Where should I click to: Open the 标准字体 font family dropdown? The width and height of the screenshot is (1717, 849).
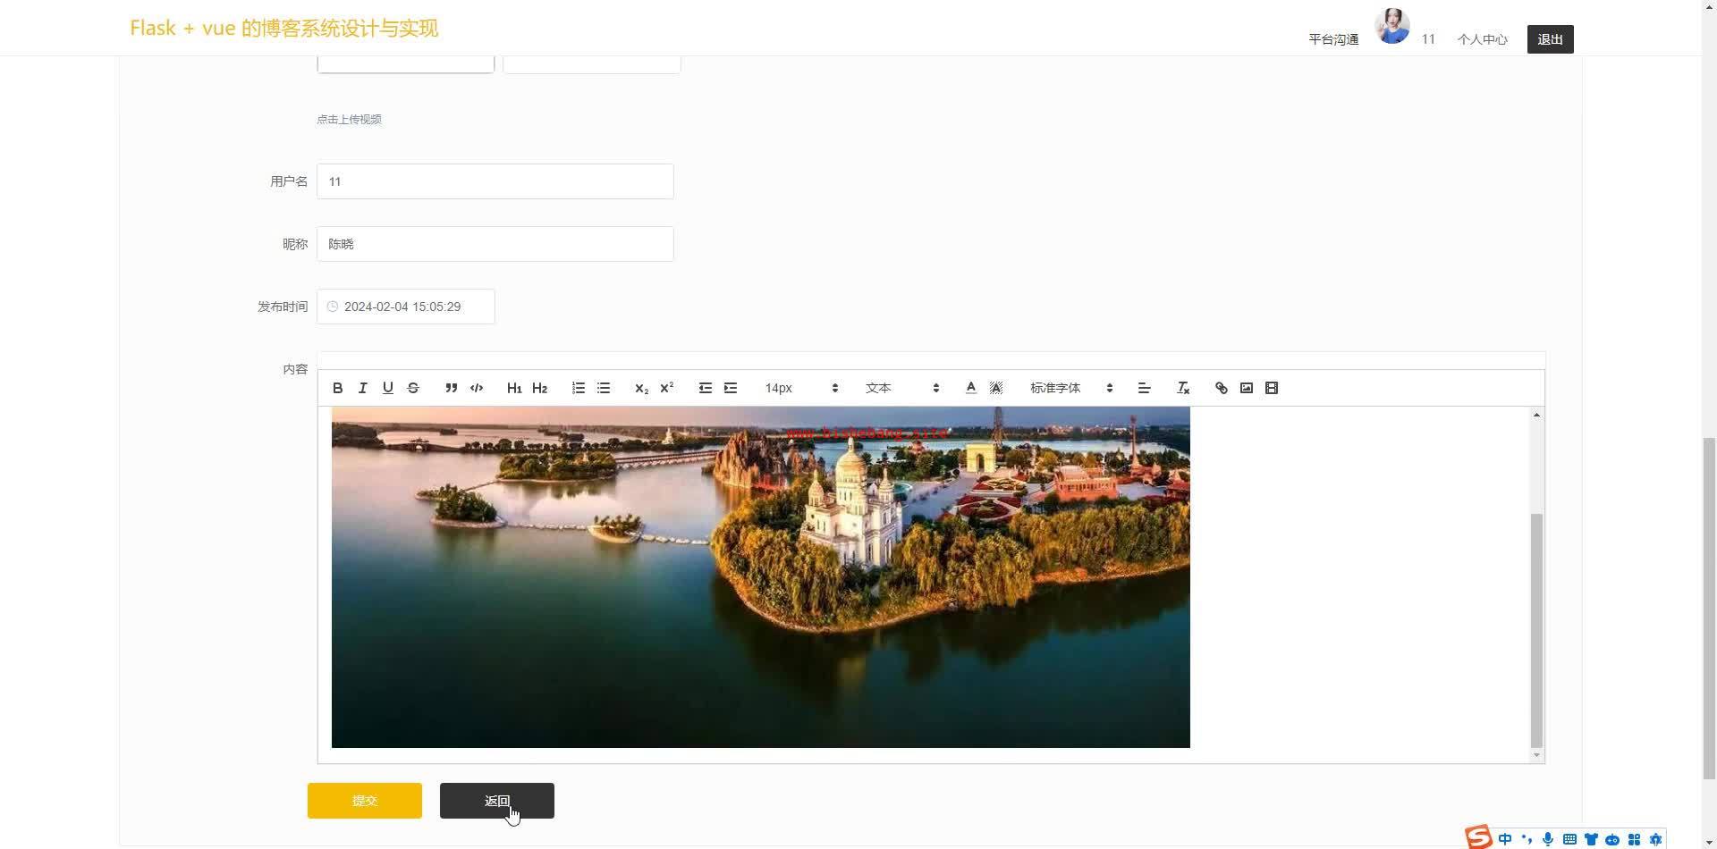(x=1070, y=388)
